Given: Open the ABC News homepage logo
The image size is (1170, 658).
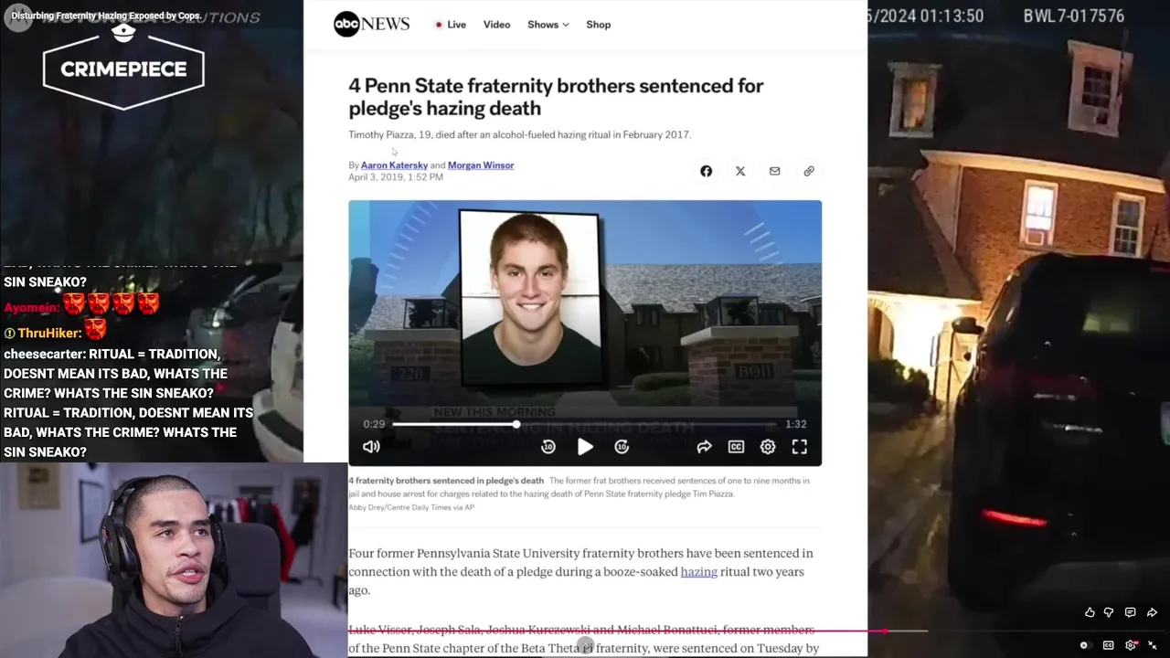Looking at the screenshot, I should point(371,25).
